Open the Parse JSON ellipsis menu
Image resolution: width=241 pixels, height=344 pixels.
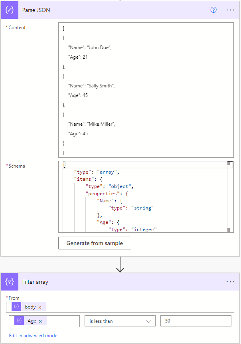230,10
